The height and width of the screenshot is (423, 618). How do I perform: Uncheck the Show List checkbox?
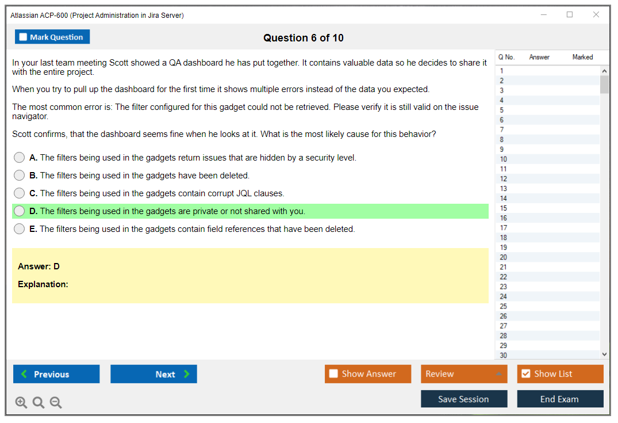pos(525,374)
